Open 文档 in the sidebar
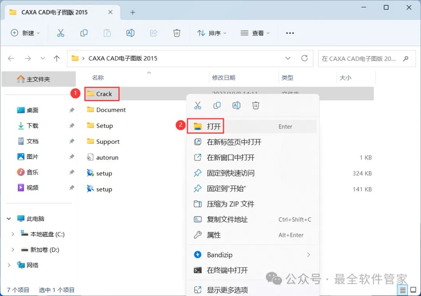This screenshot has width=421, height=296. pyautogui.click(x=32, y=141)
